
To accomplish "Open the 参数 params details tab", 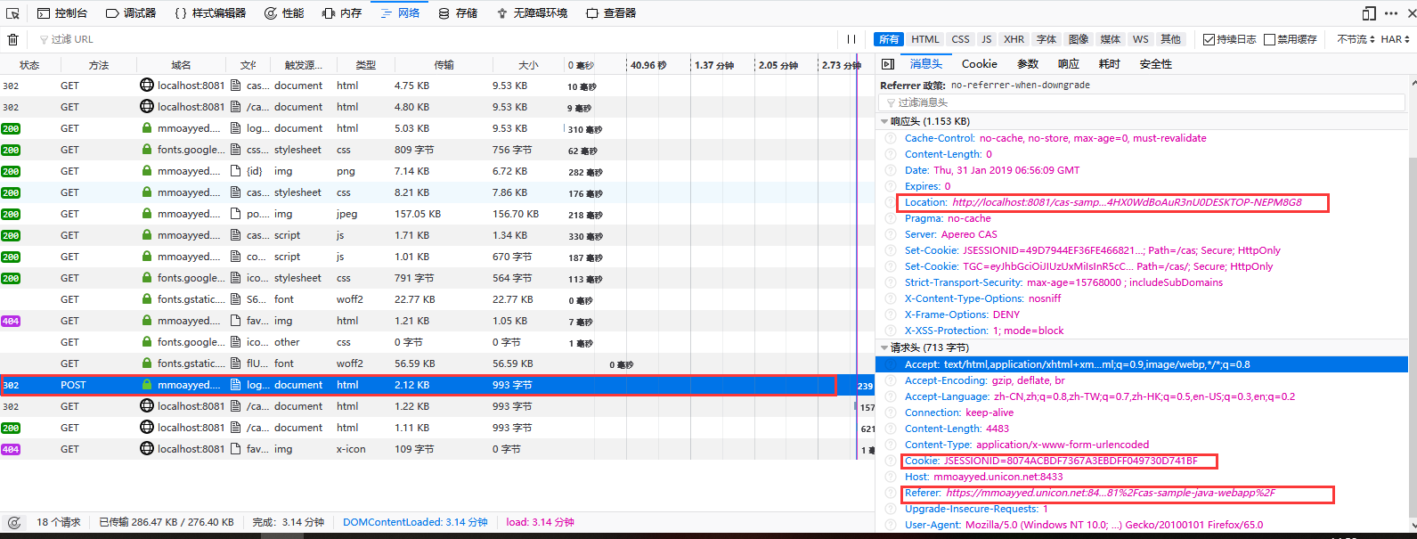I will tap(1028, 64).
